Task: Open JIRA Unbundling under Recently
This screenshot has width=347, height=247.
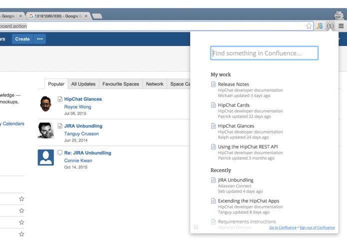Action: (236, 180)
